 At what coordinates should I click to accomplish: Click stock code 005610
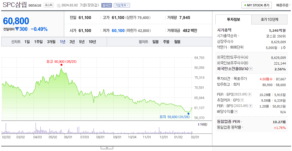click(x=35, y=5)
